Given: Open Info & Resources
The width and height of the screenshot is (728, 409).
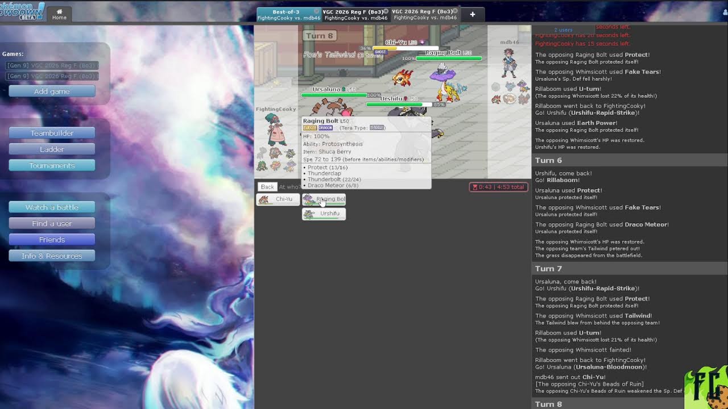Looking at the screenshot, I should 52,256.
